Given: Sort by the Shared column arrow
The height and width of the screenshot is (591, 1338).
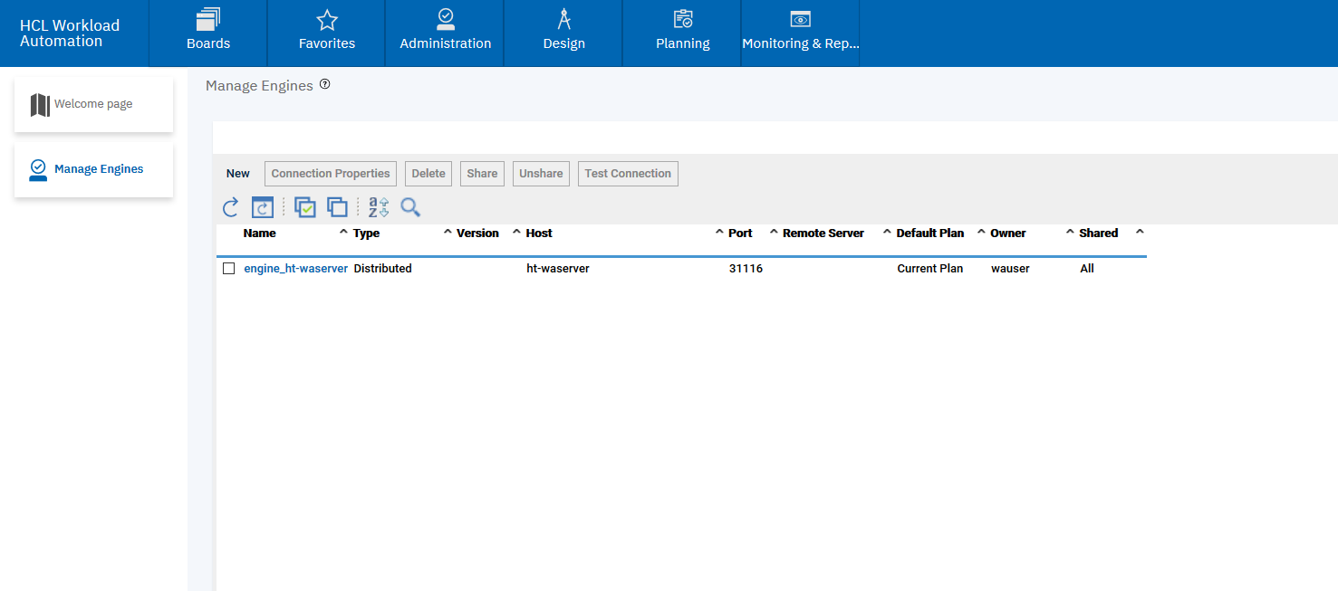Looking at the screenshot, I should (x=1140, y=233).
